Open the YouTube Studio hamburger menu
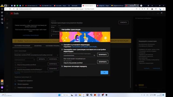The height and width of the screenshot is (97, 173). click(7, 13)
